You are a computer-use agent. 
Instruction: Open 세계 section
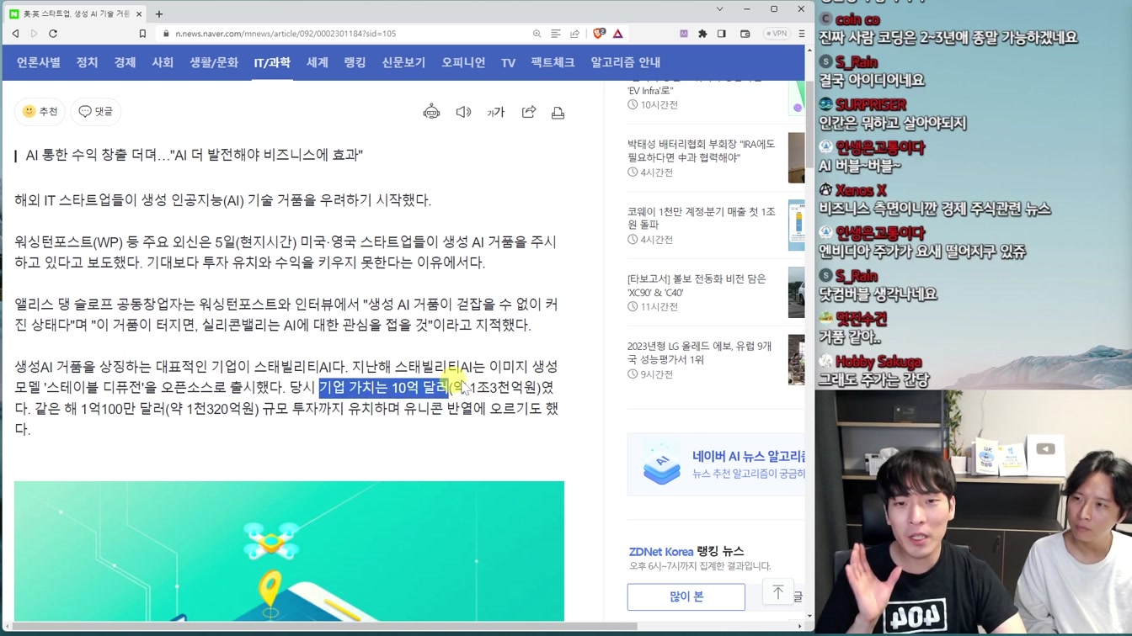tap(317, 62)
